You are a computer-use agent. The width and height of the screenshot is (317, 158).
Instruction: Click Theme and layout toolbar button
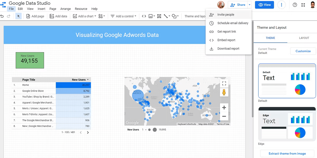[195, 16]
